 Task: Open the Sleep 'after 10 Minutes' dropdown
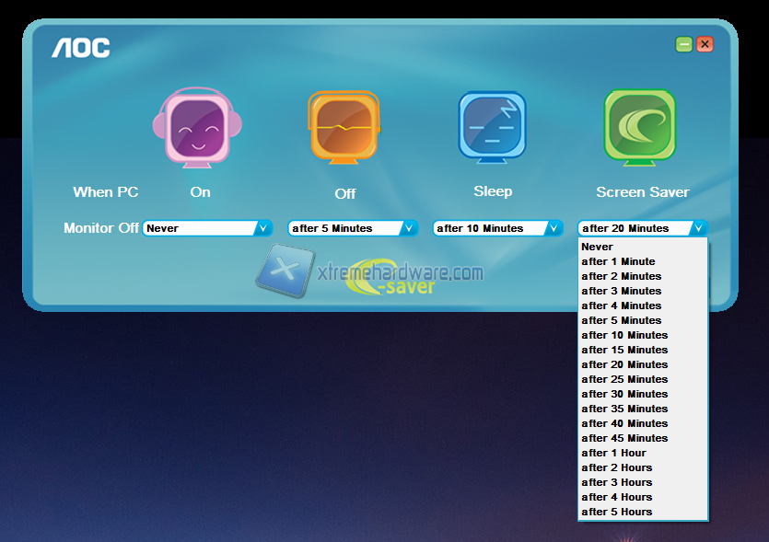coord(553,228)
